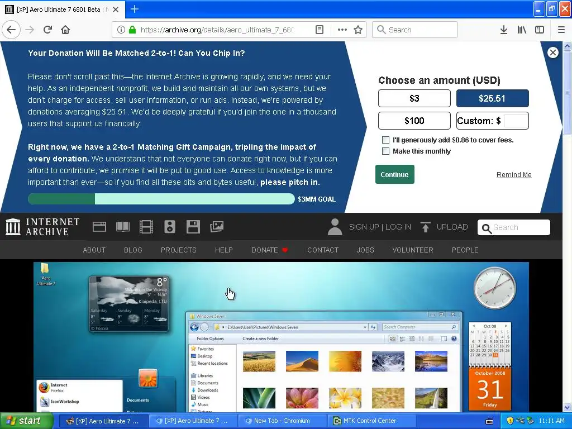Click the Custom amount input field

[x=515, y=121]
